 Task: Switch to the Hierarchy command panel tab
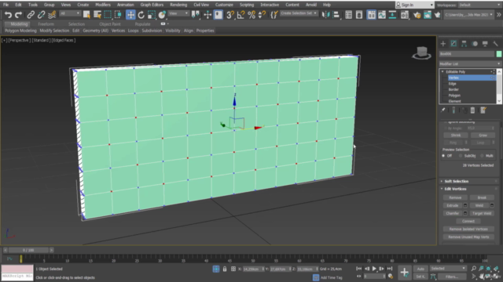[x=464, y=44]
